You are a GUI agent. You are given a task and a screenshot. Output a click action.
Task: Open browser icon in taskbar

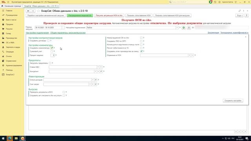(10, 138)
